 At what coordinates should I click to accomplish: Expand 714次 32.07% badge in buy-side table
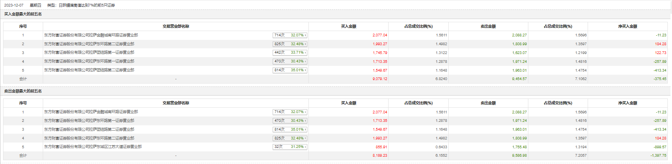tap(290, 35)
